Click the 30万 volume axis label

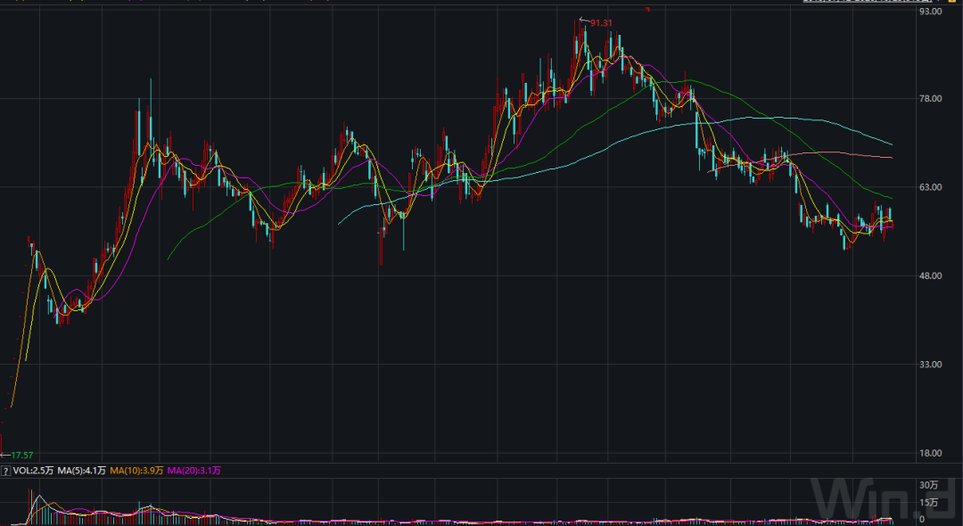tap(929, 485)
